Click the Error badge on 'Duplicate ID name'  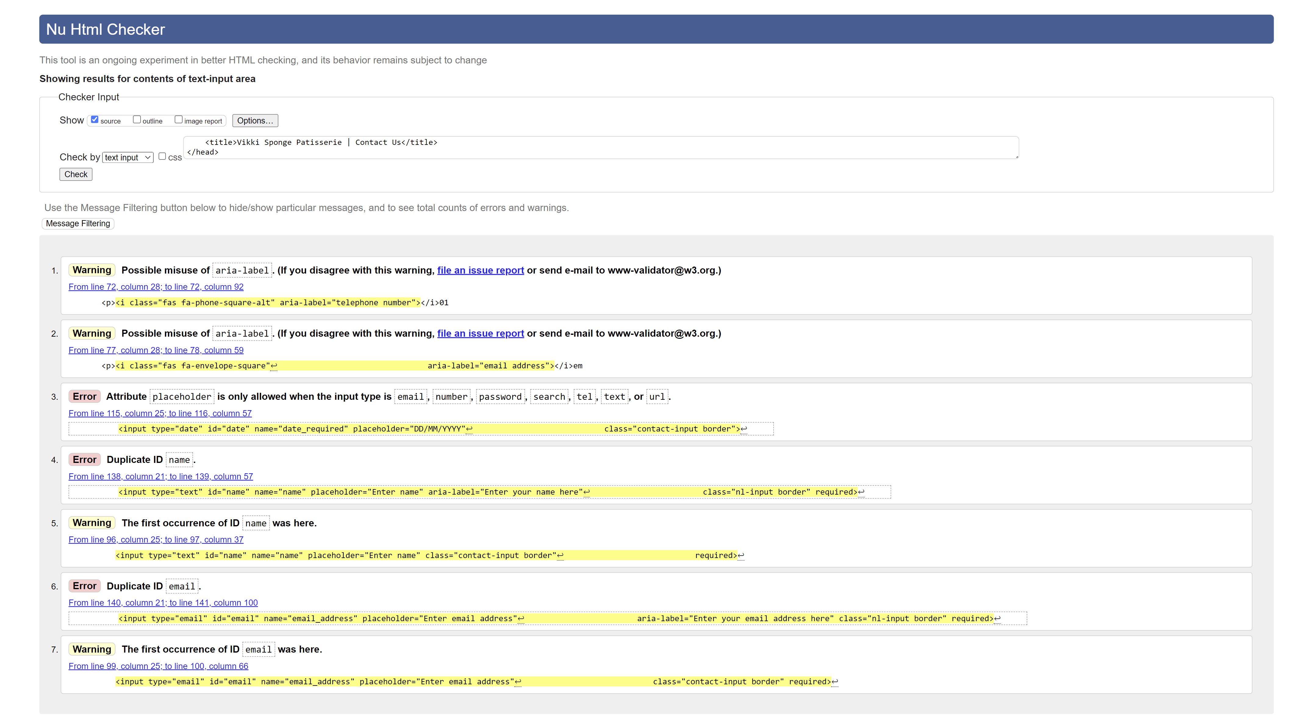point(84,460)
